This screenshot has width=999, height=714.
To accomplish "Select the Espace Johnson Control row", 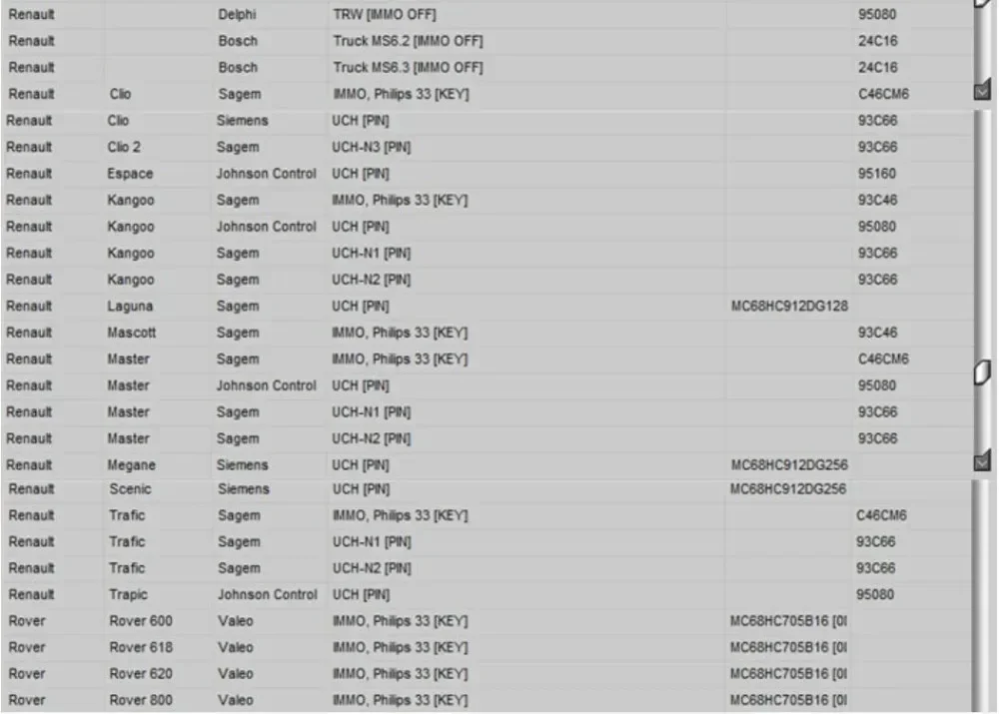I will [487, 174].
